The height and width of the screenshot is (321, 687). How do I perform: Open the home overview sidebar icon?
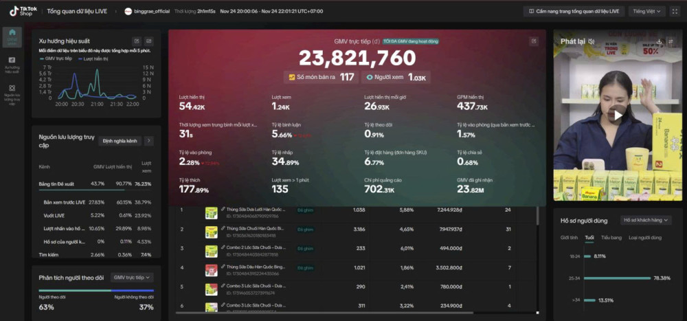pyautogui.click(x=12, y=38)
